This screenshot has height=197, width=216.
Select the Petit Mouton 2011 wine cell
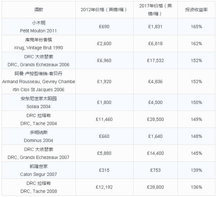(38, 27)
